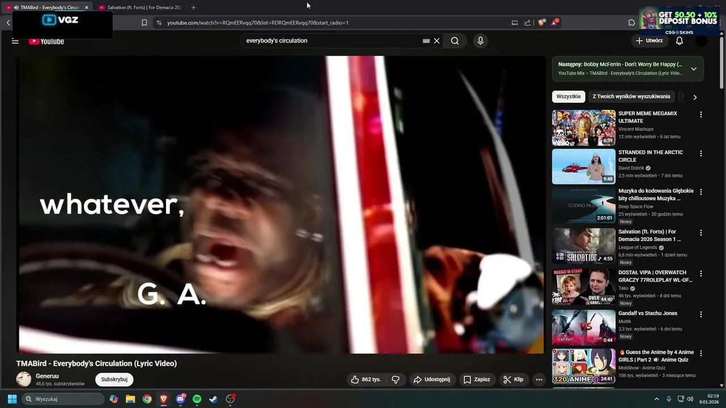Image resolution: width=726 pixels, height=408 pixels.
Task: Dislike the video
Action: 396,380
